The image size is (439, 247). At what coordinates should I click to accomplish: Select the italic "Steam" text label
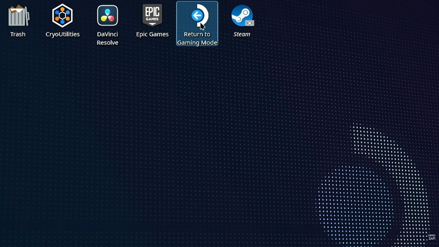[242, 34]
